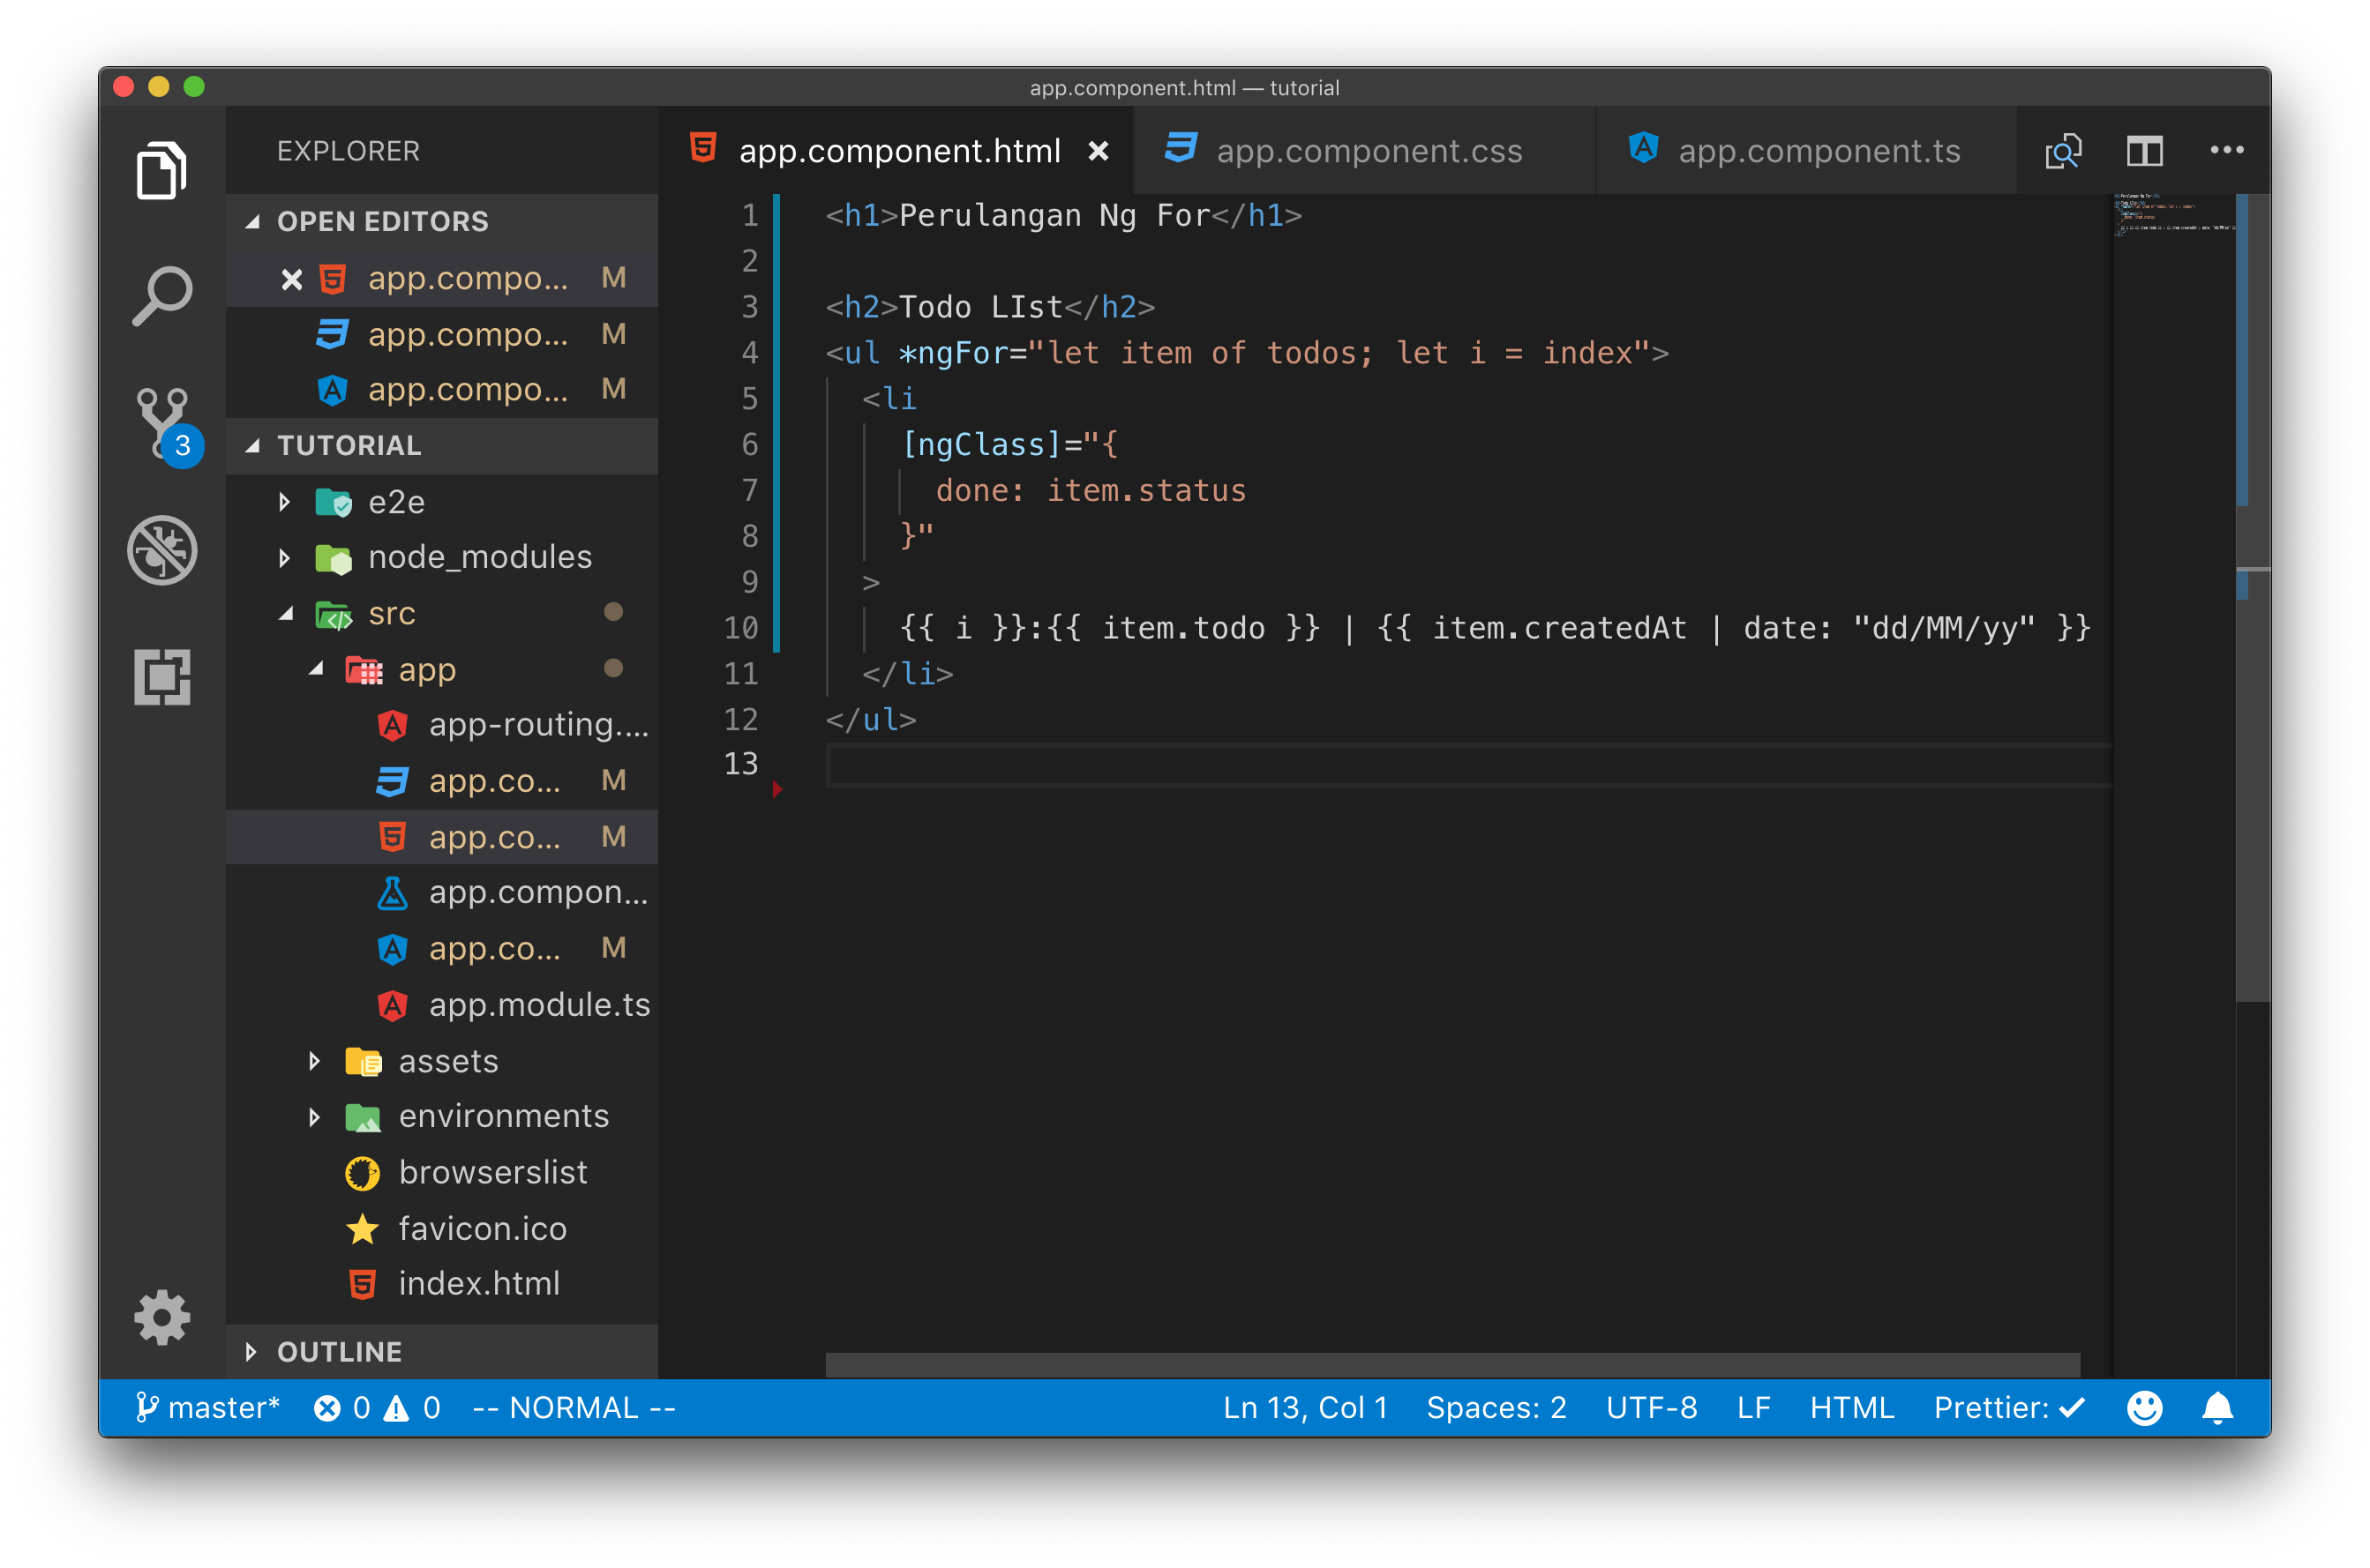Open the spec test file app.compon...
The height and width of the screenshot is (1568, 2370).
coord(442,892)
